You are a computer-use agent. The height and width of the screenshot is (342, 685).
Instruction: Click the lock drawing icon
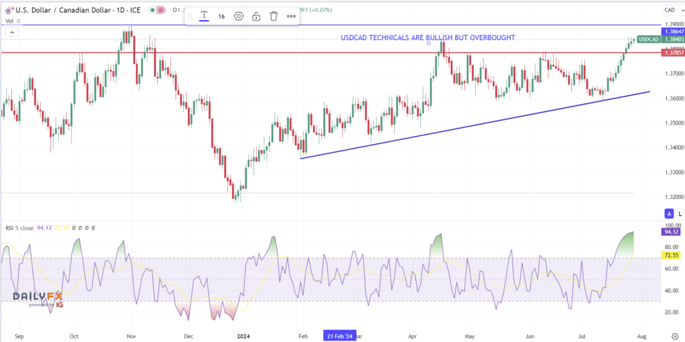pyautogui.click(x=256, y=16)
